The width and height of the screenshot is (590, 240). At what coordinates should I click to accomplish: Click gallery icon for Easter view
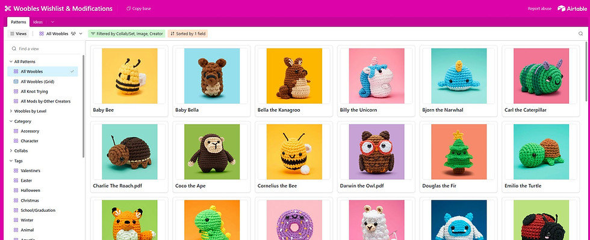click(x=16, y=181)
